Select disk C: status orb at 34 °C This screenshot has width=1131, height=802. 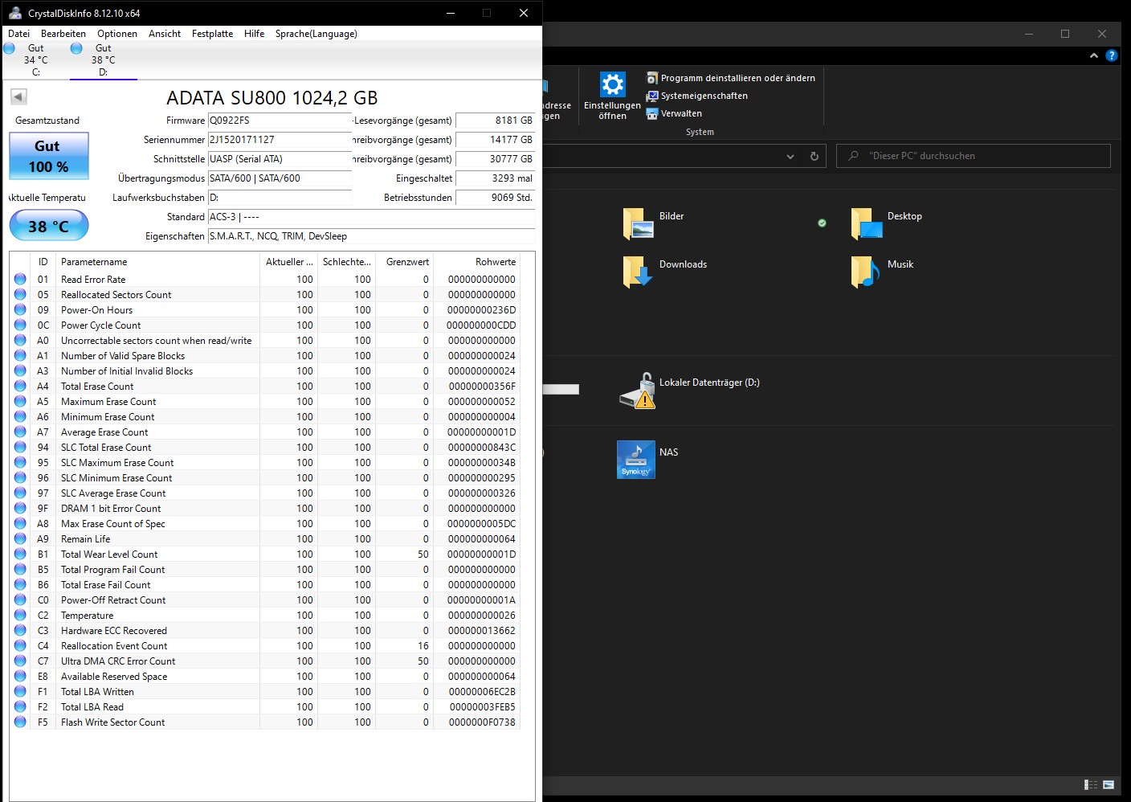pos(10,48)
